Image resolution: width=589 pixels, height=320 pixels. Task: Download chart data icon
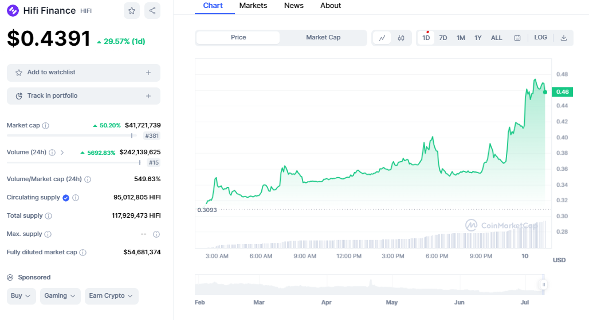563,38
